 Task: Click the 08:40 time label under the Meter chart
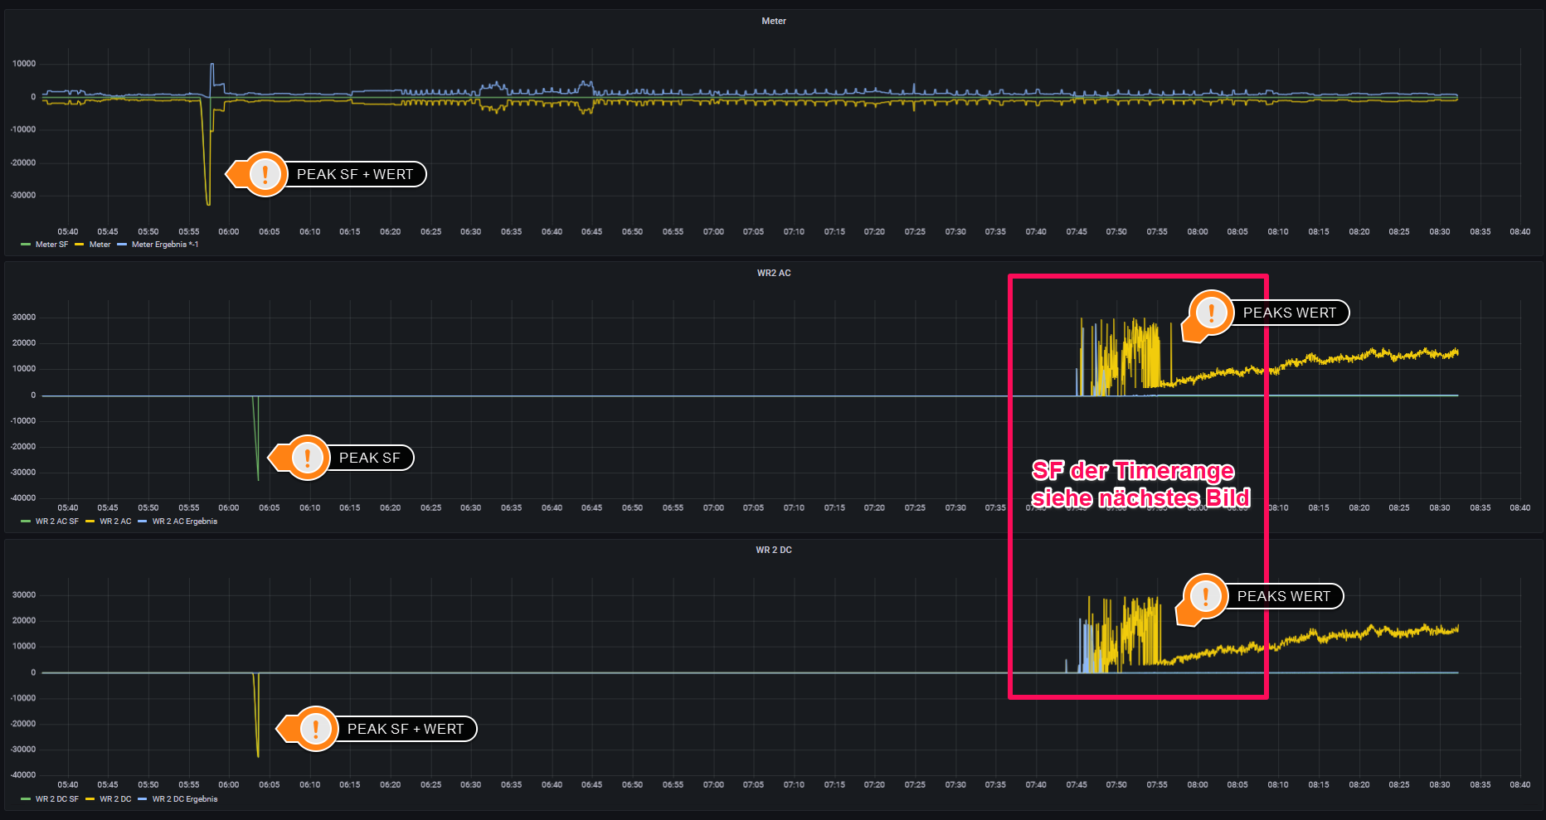[1520, 232]
